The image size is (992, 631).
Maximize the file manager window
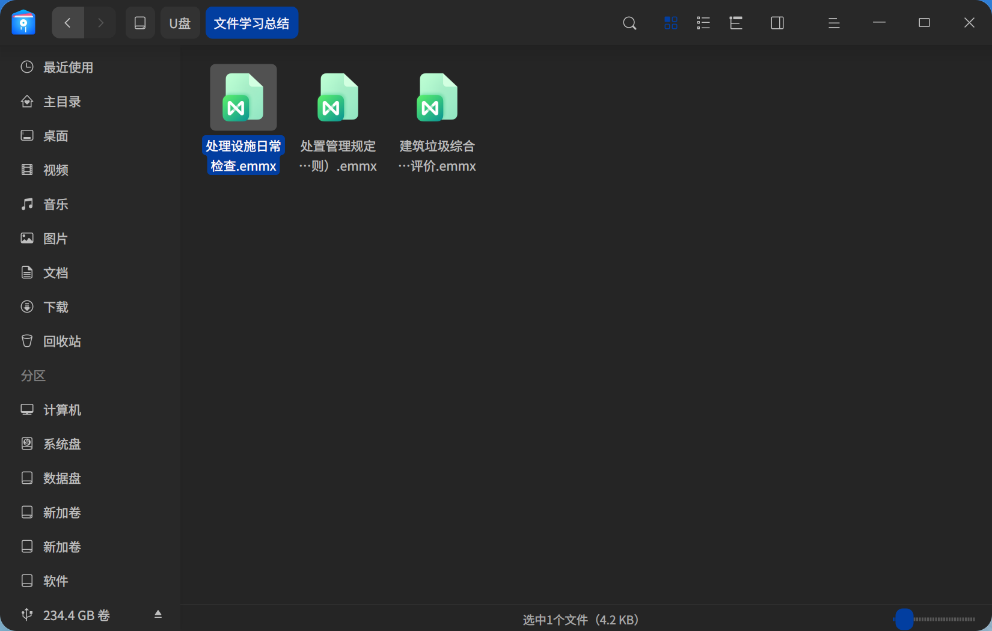pyautogui.click(x=924, y=23)
